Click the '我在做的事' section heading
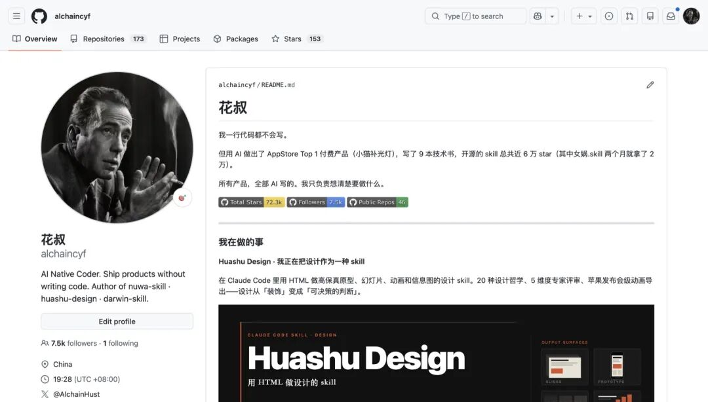 [241, 242]
